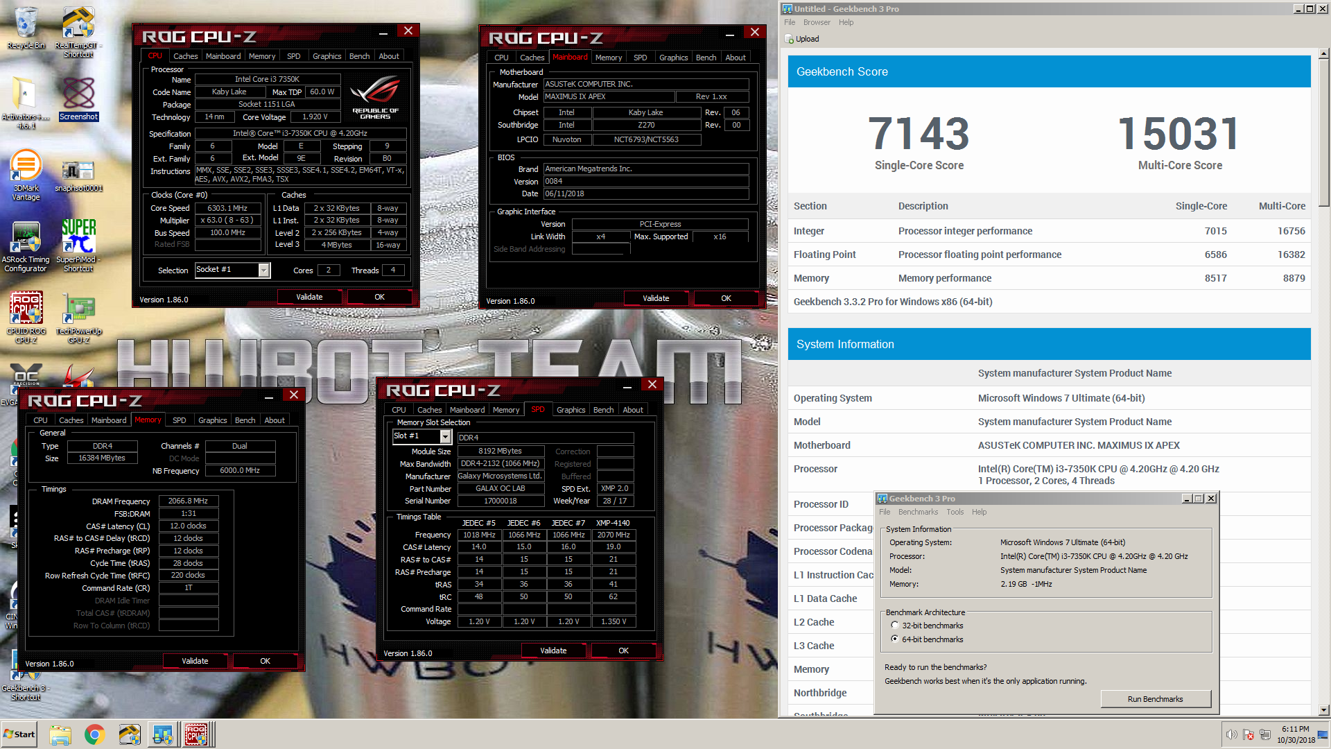Switch to the Caches tab in top-left CPU-Z
The height and width of the screenshot is (749, 1331).
click(x=185, y=56)
